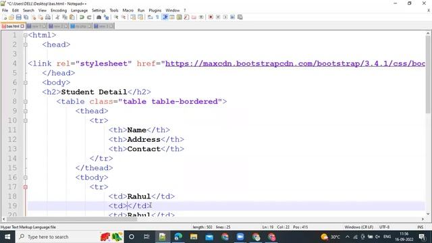Toggle INS mode in status bar

click(420, 227)
